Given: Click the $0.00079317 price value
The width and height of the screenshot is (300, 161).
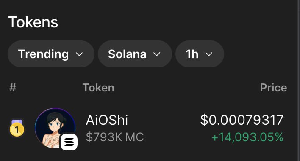Looking at the screenshot, I should tap(242, 120).
